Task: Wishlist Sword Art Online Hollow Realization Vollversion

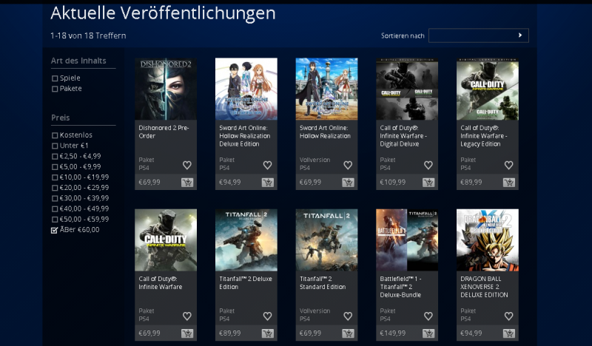Action: (x=348, y=165)
